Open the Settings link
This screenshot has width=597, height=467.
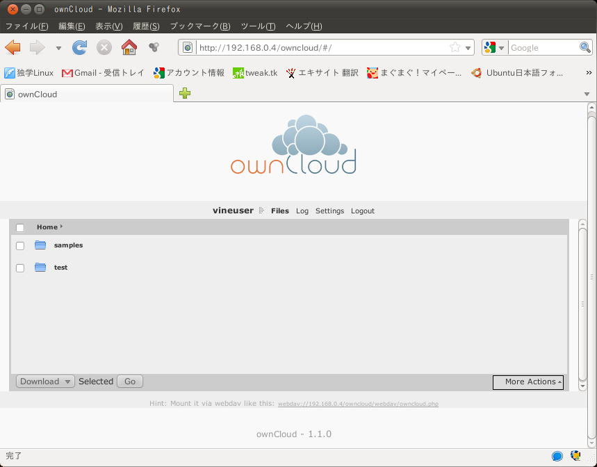pos(329,211)
